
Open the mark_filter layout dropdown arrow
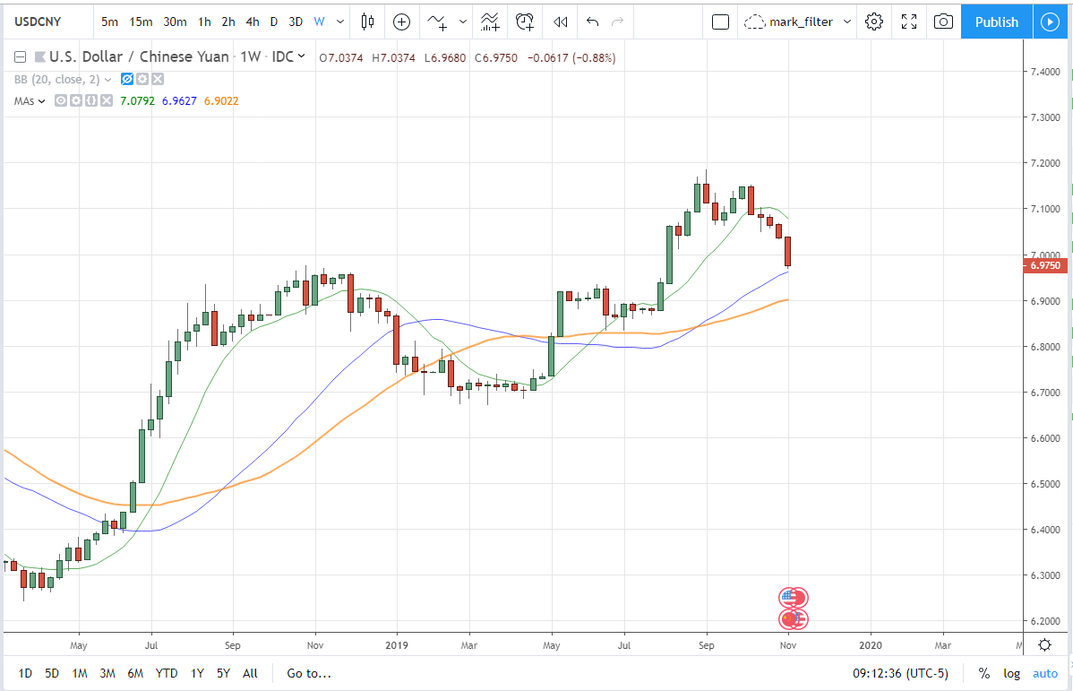click(x=847, y=22)
